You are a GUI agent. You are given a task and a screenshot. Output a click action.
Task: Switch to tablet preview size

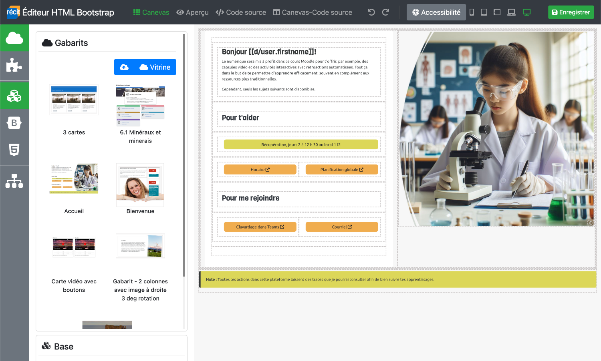tap(484, 12)
